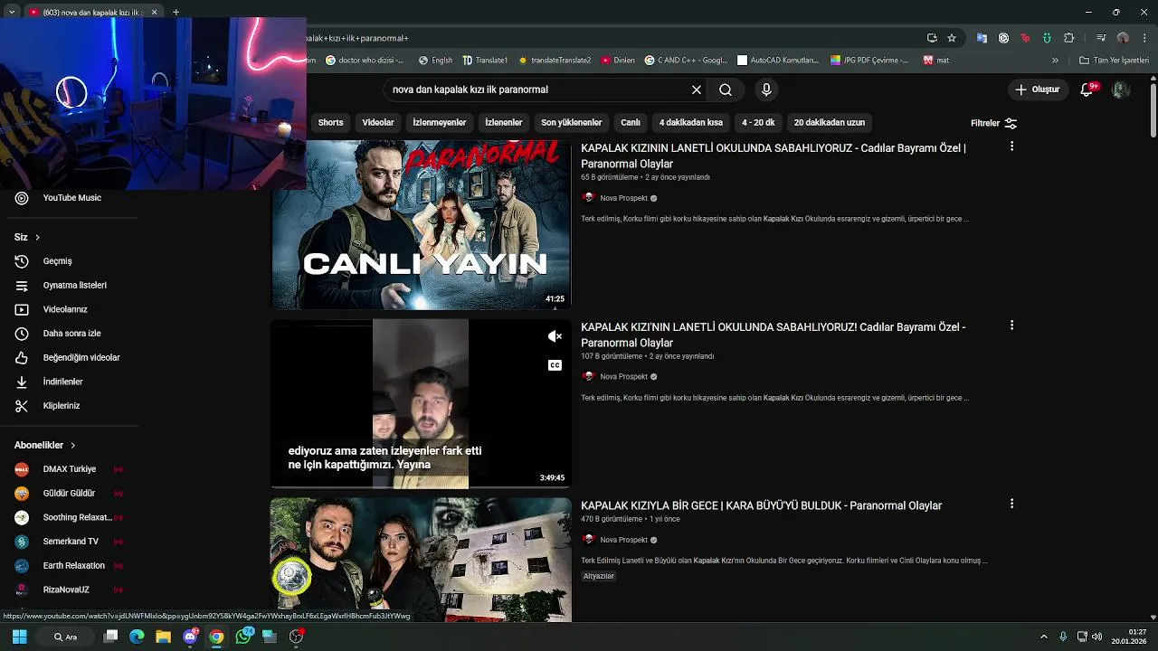The height and width of the screenshot is (651, 1158).
Task: Open the YouTube account avatar menu
Action: point(1120,90)
